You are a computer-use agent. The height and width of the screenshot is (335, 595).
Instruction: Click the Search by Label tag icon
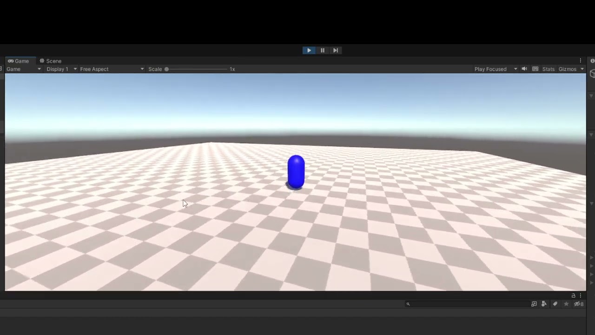(x=555, y=304)
